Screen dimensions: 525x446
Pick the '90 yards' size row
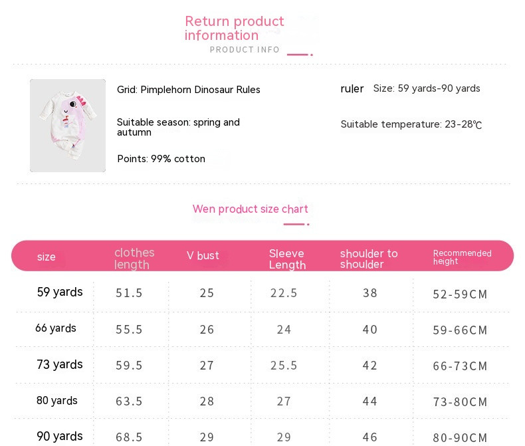tap(60, 437)
